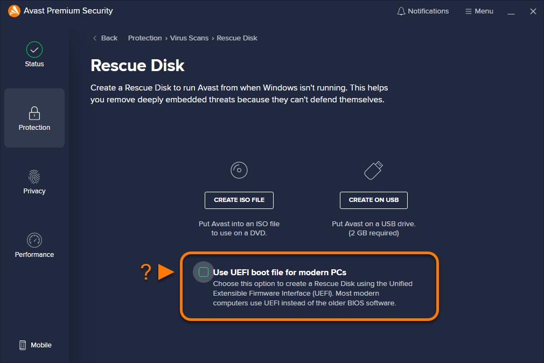Navigate to Virus Scans breadcrumb

tap(189, 38)
